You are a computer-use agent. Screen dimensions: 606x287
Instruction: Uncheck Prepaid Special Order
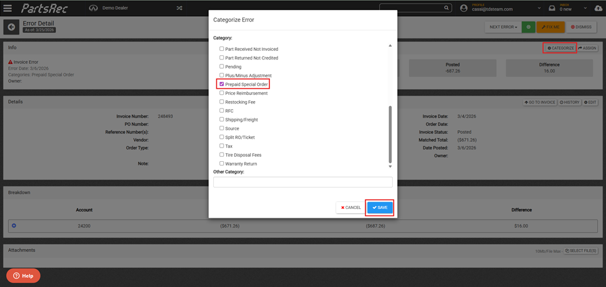point(221,84)
